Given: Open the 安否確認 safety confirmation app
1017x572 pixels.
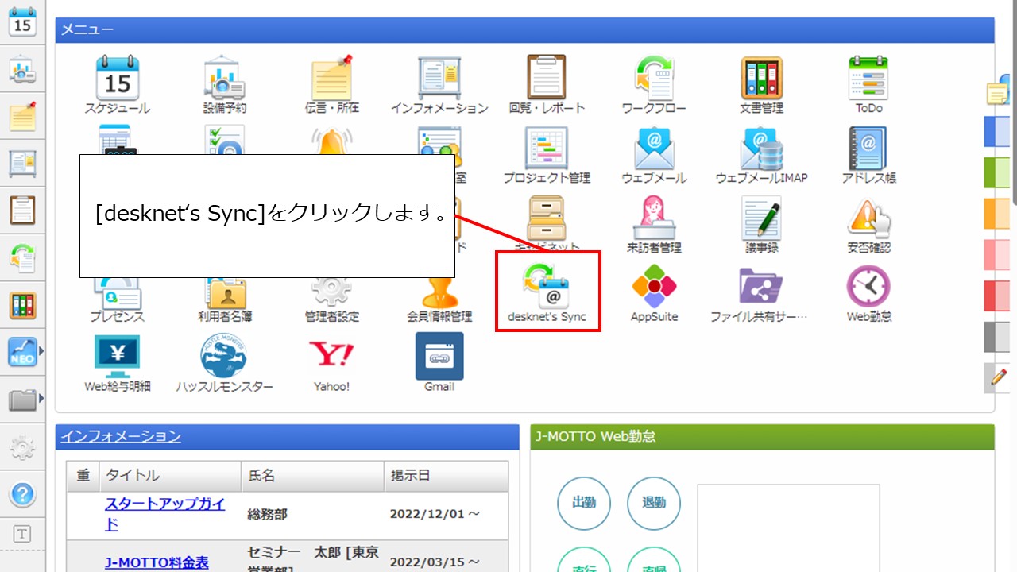Looking at the screenshot, I should pyautogui.click(x=868, y=218).
